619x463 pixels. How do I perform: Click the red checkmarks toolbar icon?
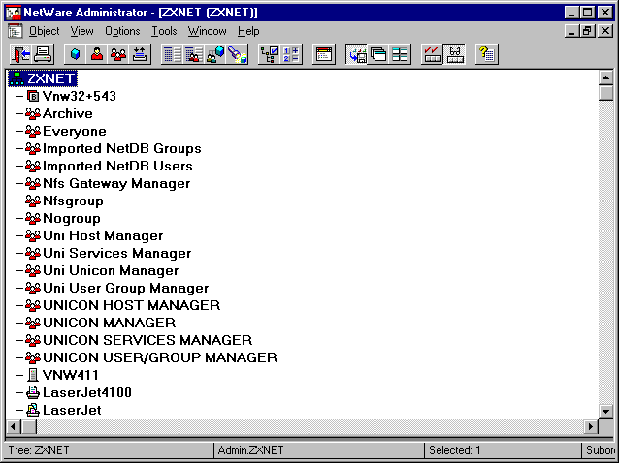(432, 54)
